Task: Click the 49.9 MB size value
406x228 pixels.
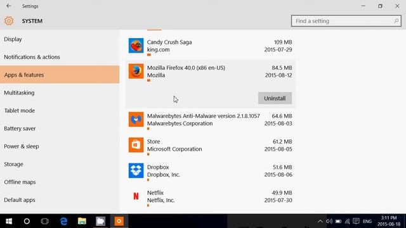Action: [x=282, y=193]
